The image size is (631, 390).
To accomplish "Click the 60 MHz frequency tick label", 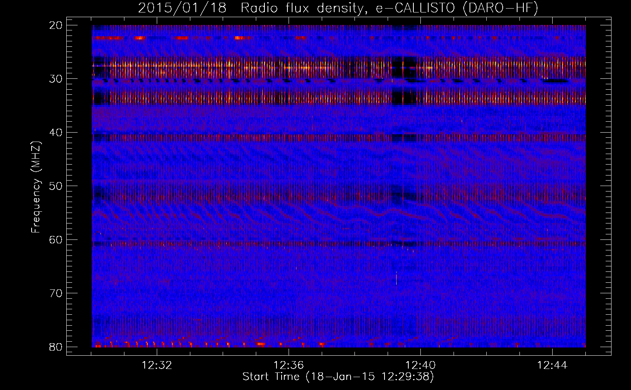I will 56,239.
